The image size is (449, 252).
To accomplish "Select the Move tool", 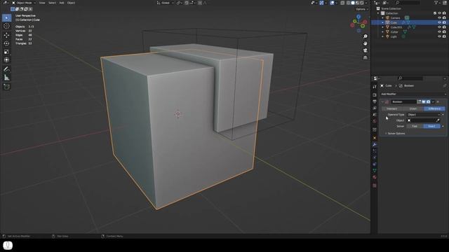I will click(6, 35).
